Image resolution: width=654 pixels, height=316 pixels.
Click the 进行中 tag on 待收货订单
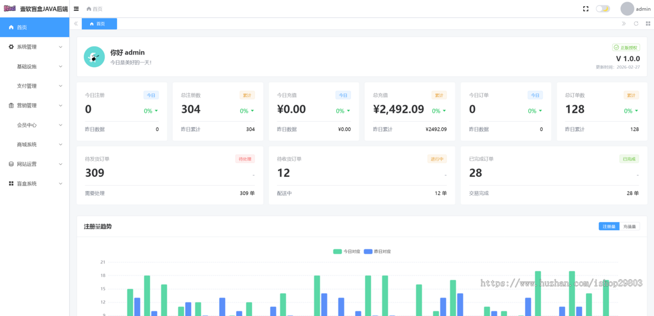pyautogui.click(x=437, y=159)
